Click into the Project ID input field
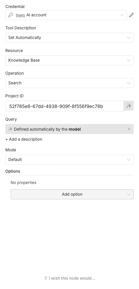The width and height of the screenshot is (139, 289). tap(65, 106)
